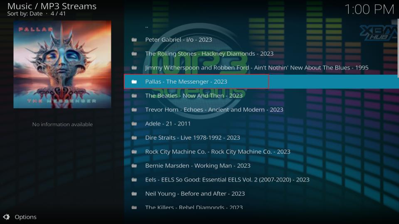Click the folder icon beside The Rolling Stones entry
This screenshot has height=224, width=399.
[x=134, y=54]
